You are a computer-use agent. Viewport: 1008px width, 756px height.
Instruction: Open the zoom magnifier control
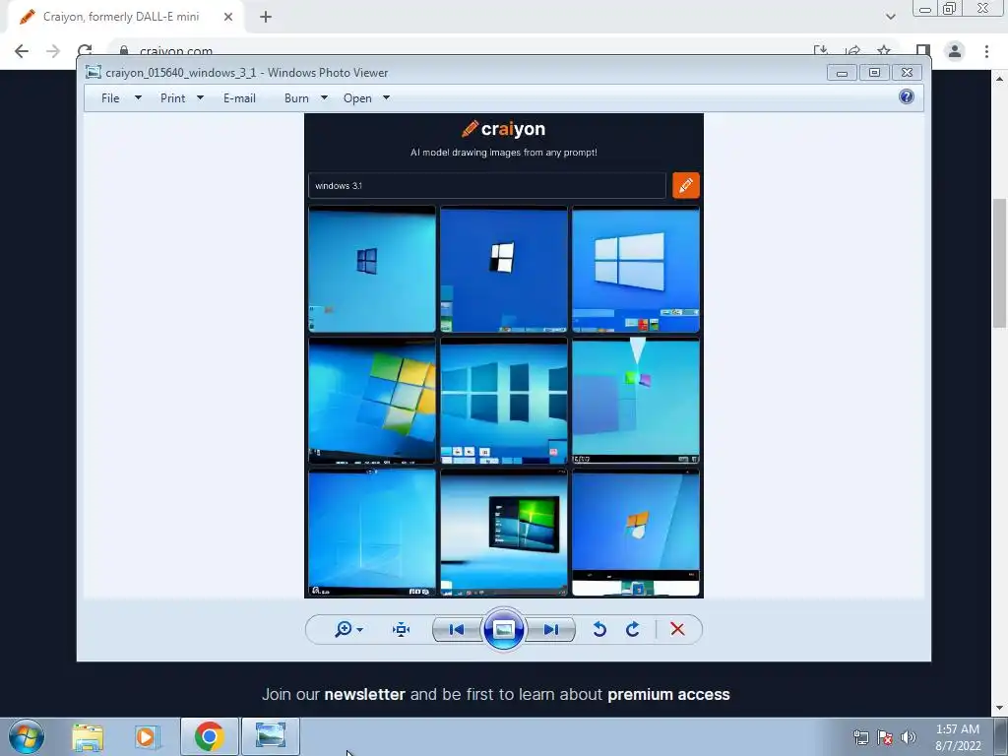(344, 629)
